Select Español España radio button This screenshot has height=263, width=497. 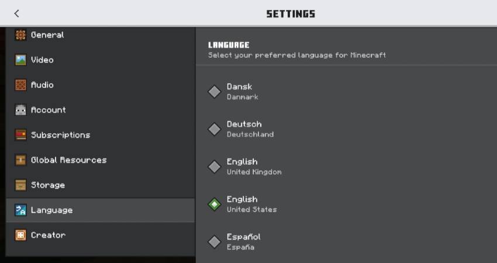pos(214,242)
